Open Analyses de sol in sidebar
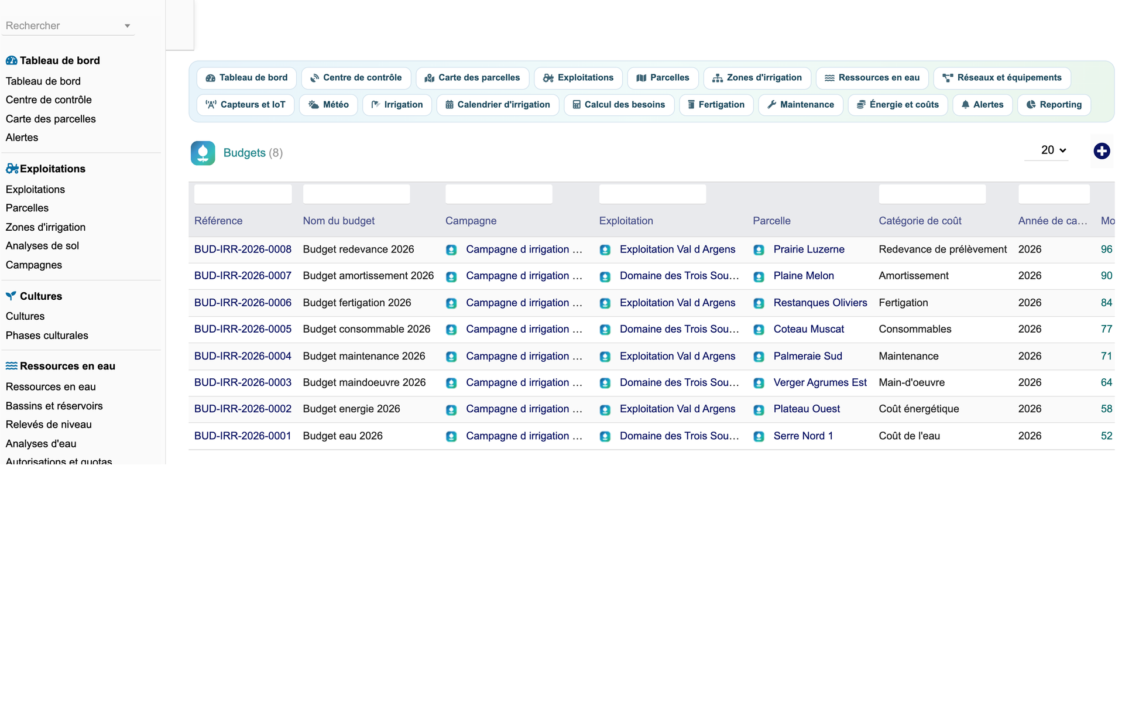The image size is (1139, 705). [42, 246]
